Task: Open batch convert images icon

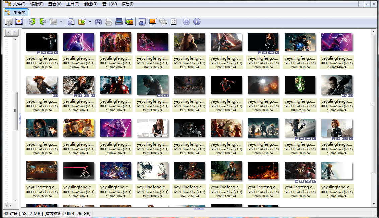Action: (129, 22)
